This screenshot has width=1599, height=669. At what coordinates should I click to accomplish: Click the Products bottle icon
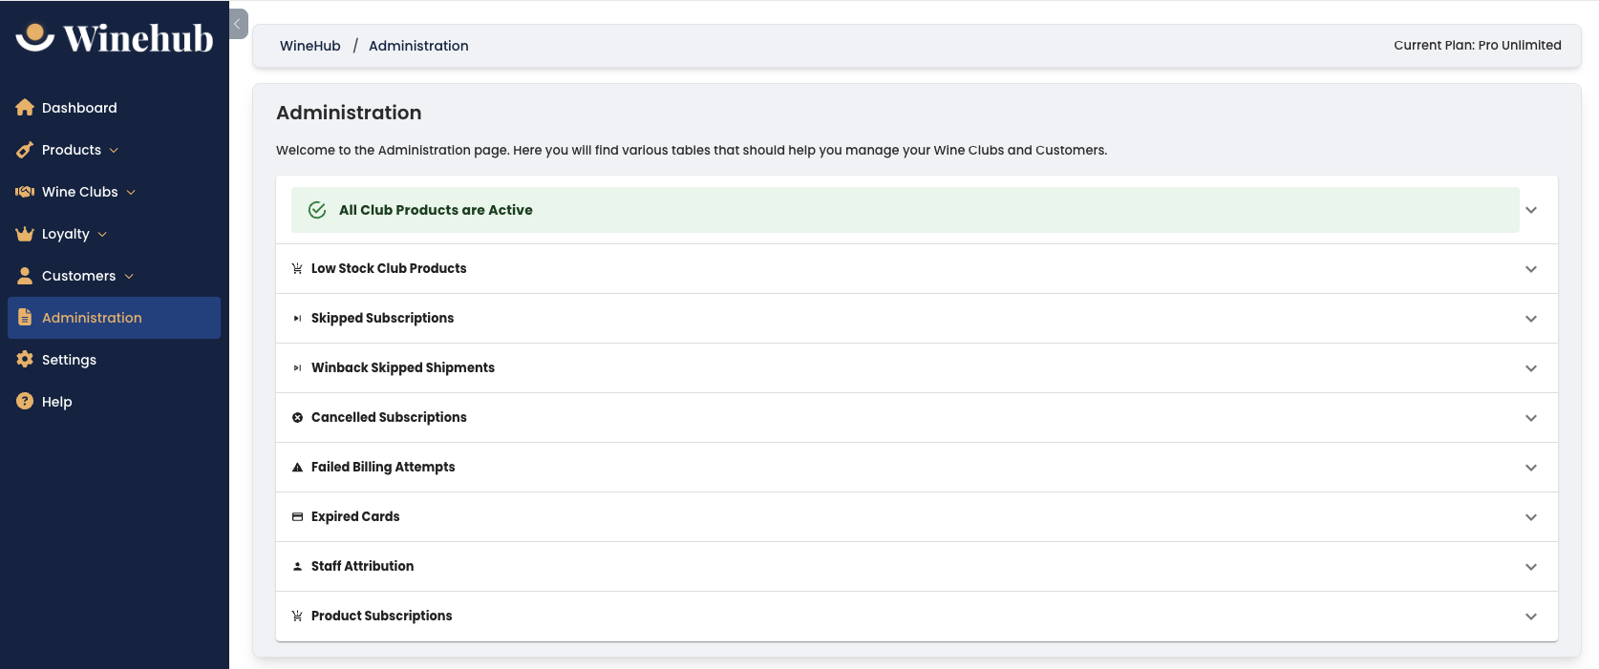click(25, 150)
